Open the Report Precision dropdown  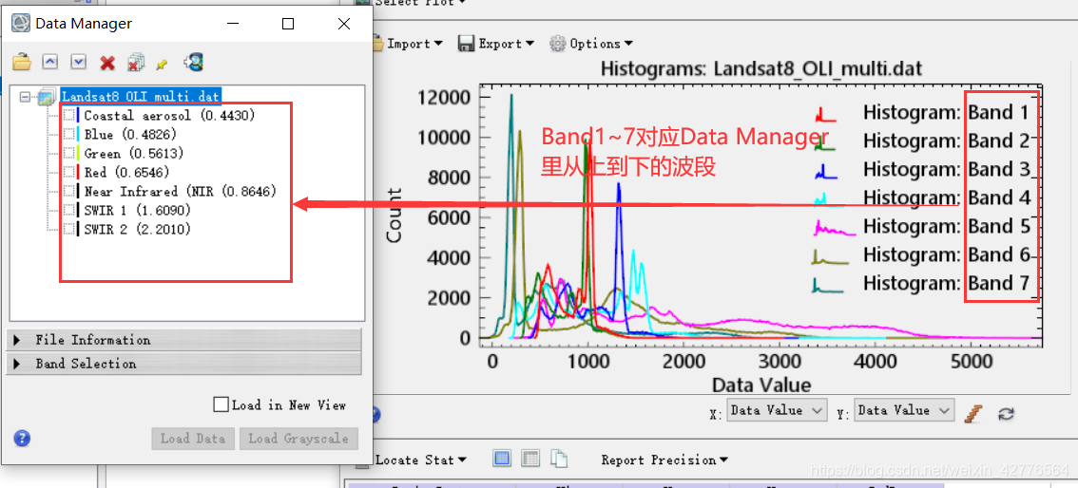(x=664, y=460)
